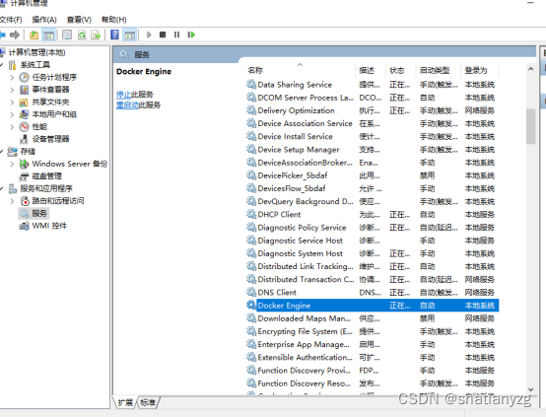Select the Data Sharing Service row
Screen dimensions: 546x417
pos(373,85)
